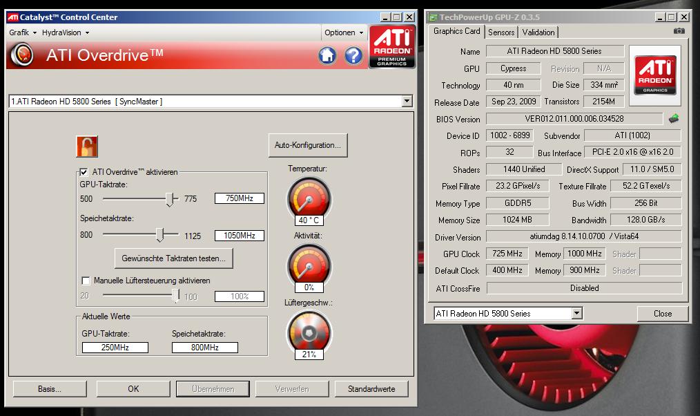700x416 pixels.
Task: Click the 725 MHz GPU Clock value
Action: point(507,254)
